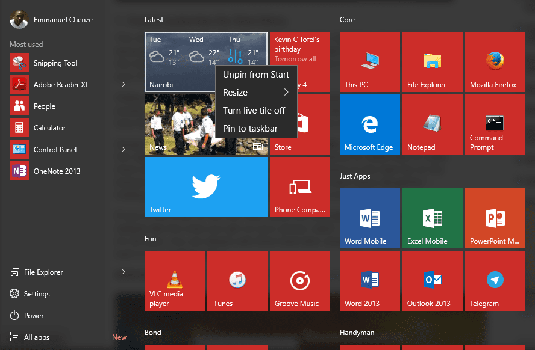
Task: Open the Emmanuel Chenze user account menu
Action: click(x=51, y=20)
